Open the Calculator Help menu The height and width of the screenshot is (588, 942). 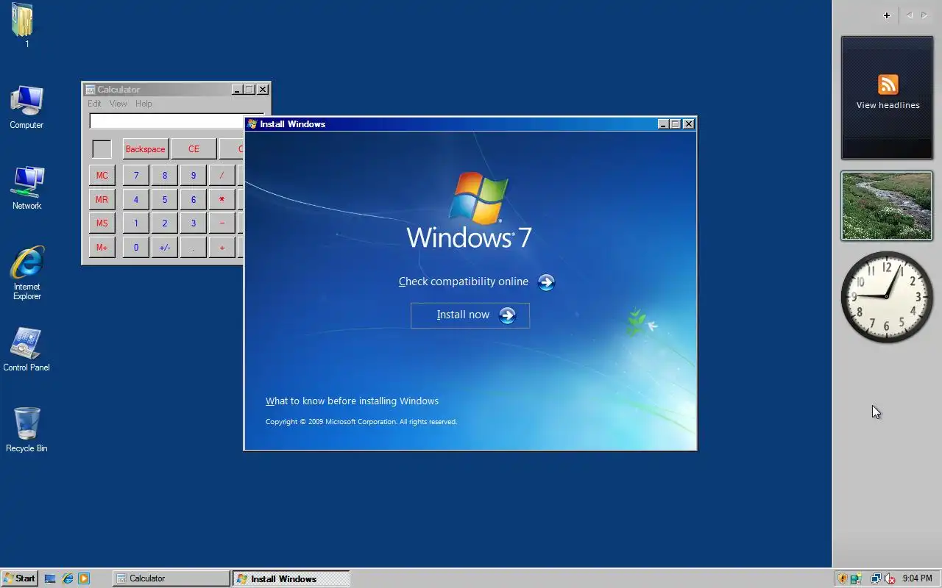(144, 104)
